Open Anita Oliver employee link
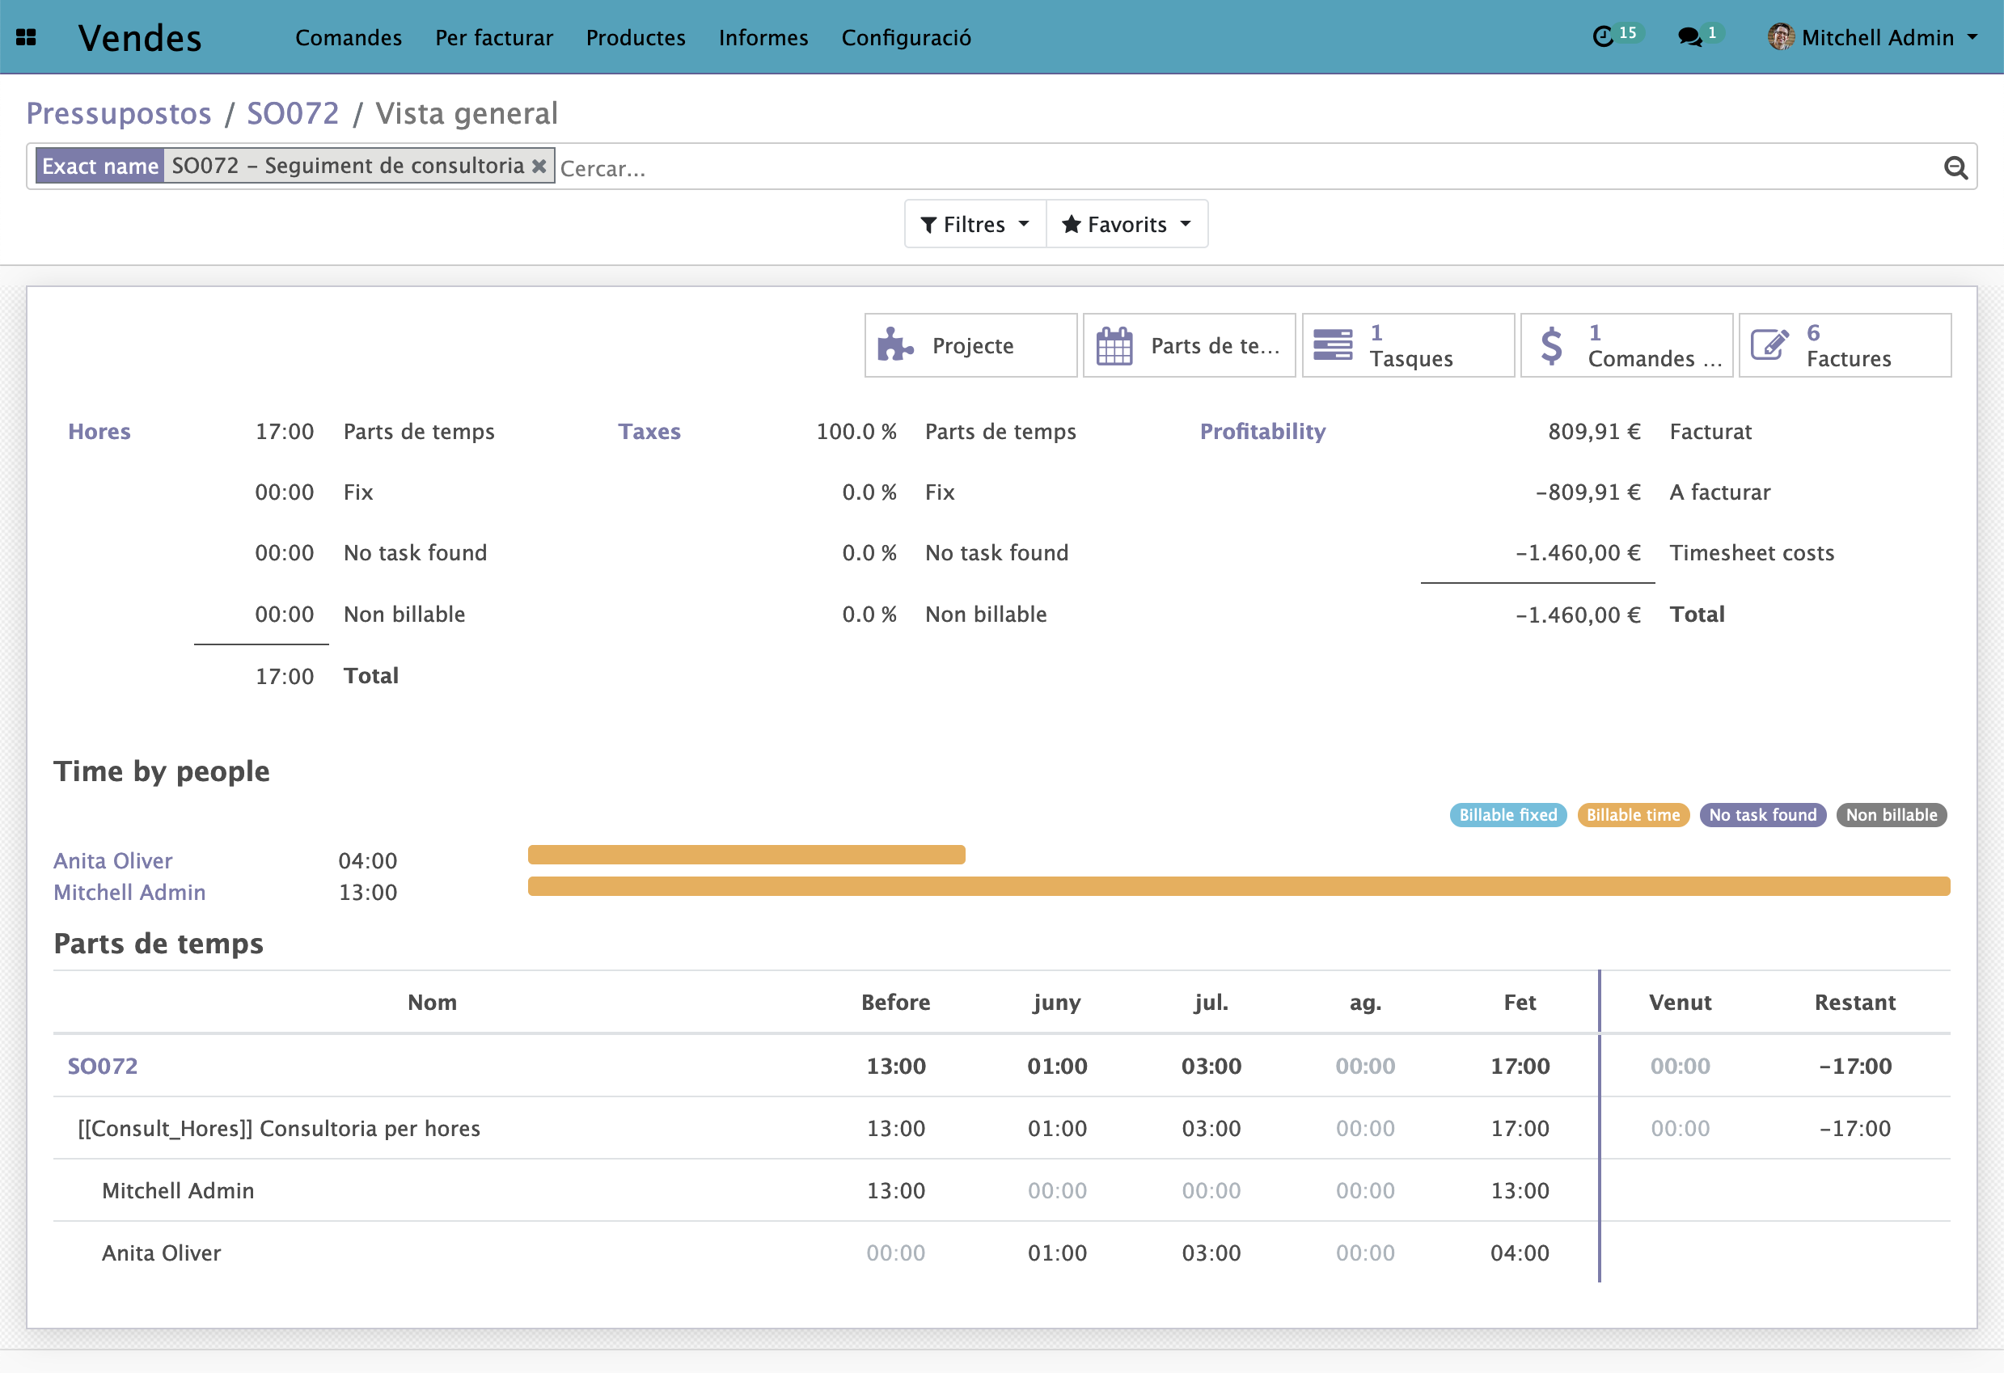Screen dimensions: 2004x1373 click(113, 860)
